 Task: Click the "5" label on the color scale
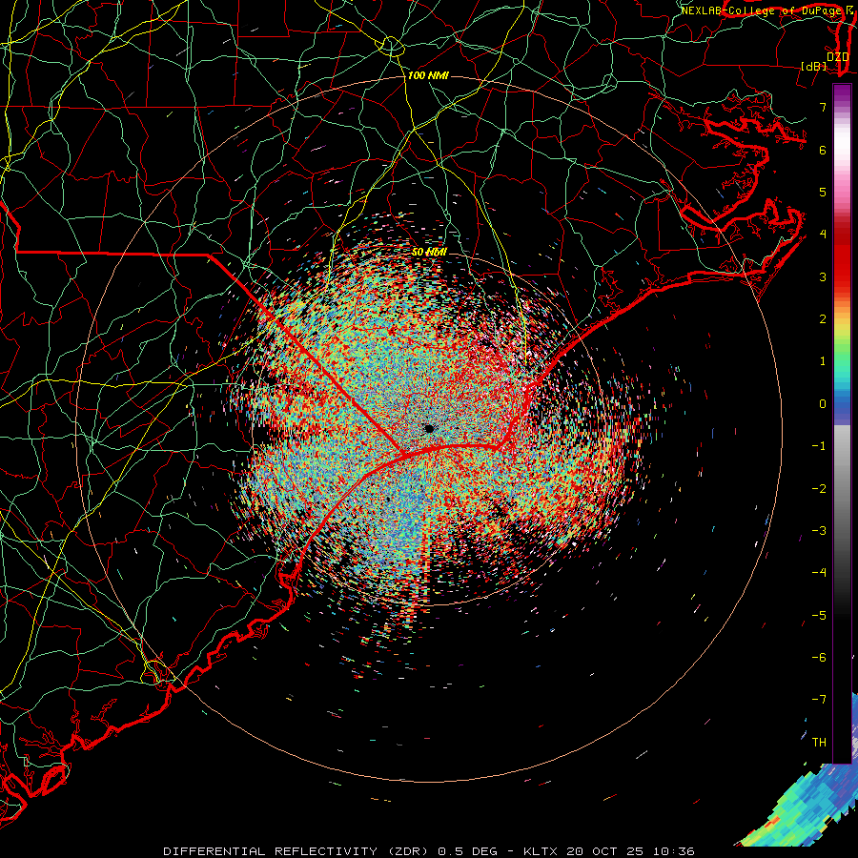point(823,192)
